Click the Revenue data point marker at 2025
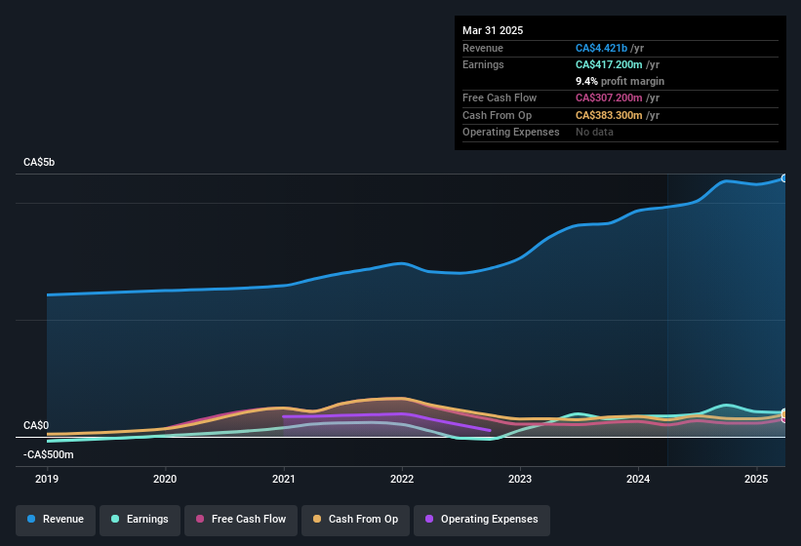Image resolution: width=801 pixels, height=546 pixels. click(x=784, y=178)
